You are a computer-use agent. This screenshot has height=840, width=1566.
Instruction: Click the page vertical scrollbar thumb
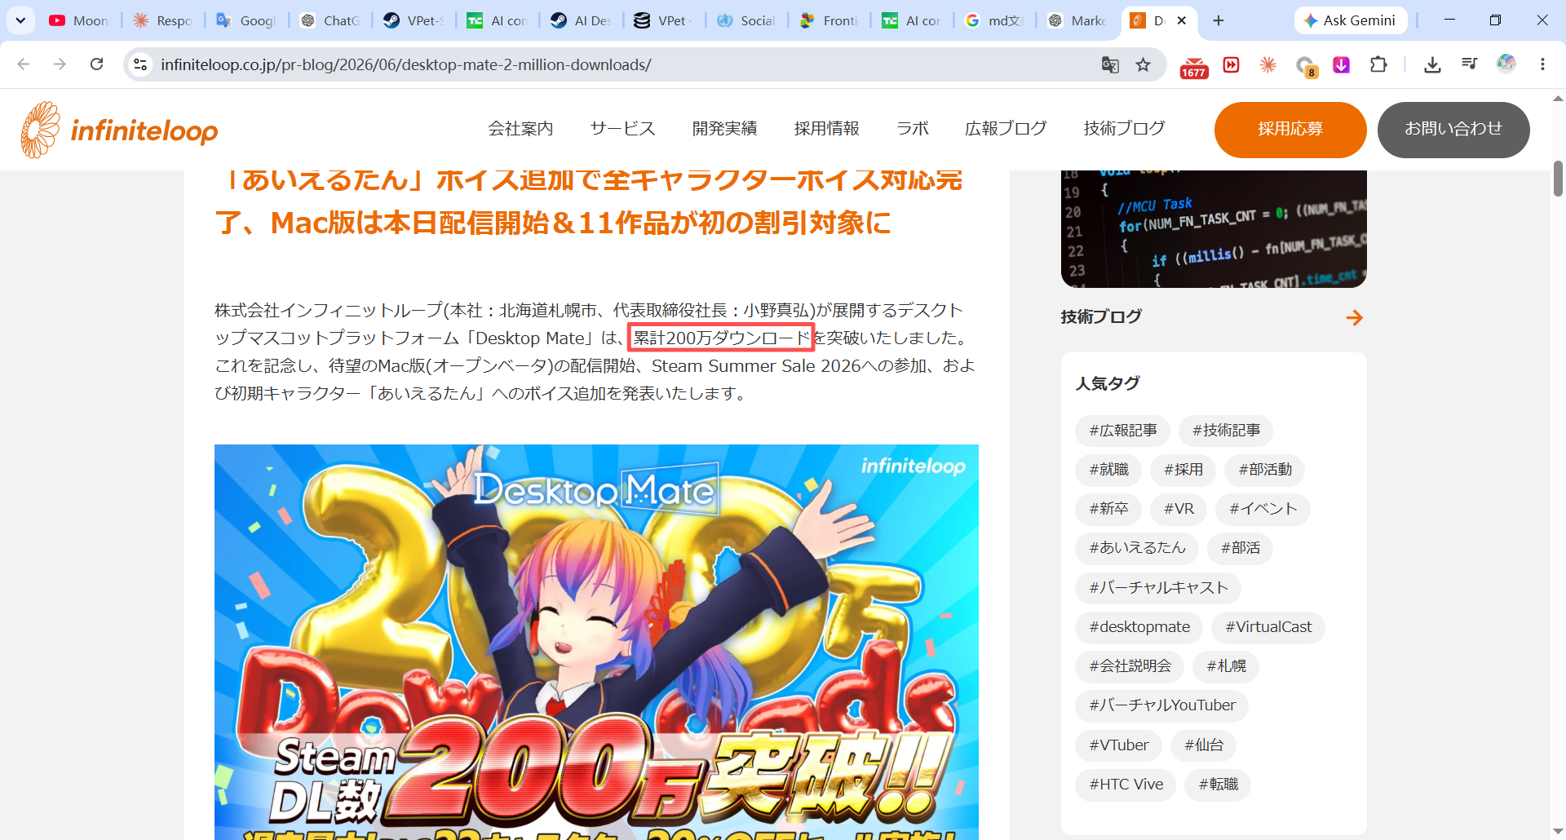(1558, 179)
